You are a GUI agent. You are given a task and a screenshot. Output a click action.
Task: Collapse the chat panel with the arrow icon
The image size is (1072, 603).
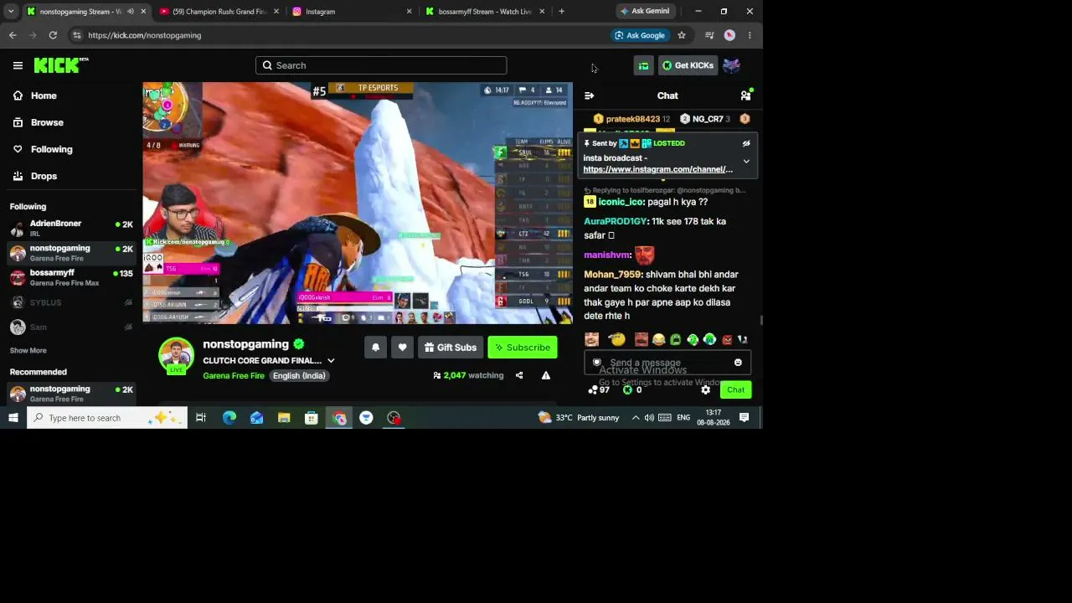pyautogui.click(x=589, y=95)
